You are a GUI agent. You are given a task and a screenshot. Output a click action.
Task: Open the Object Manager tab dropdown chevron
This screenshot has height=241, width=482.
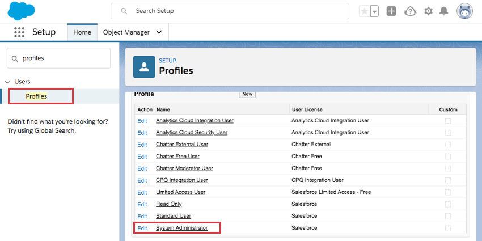(x=159, y=32)
